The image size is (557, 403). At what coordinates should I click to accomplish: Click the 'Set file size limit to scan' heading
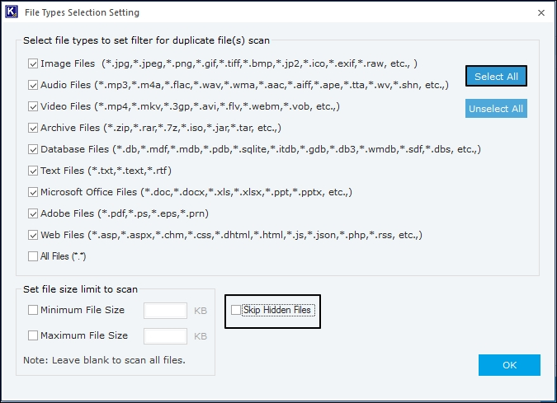(x=80, y=289)
